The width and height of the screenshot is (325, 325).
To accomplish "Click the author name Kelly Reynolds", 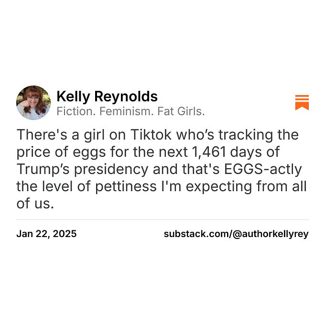I will (x=107, y=97).
